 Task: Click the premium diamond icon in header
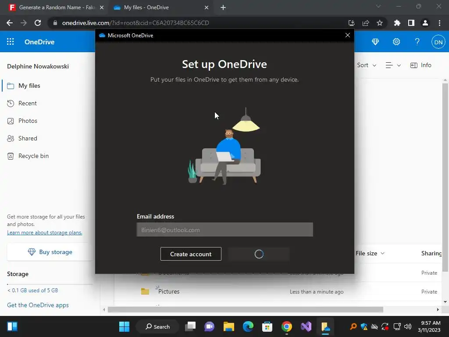(375, 42)
